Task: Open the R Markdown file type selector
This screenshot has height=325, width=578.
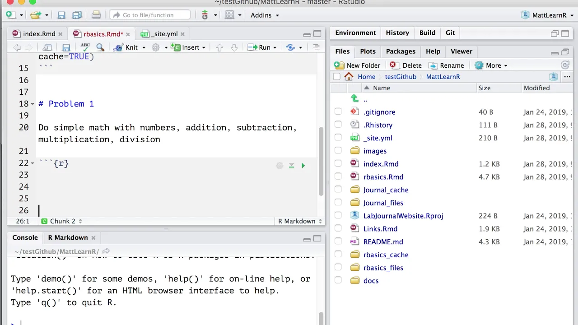Action: coord(300,221)
